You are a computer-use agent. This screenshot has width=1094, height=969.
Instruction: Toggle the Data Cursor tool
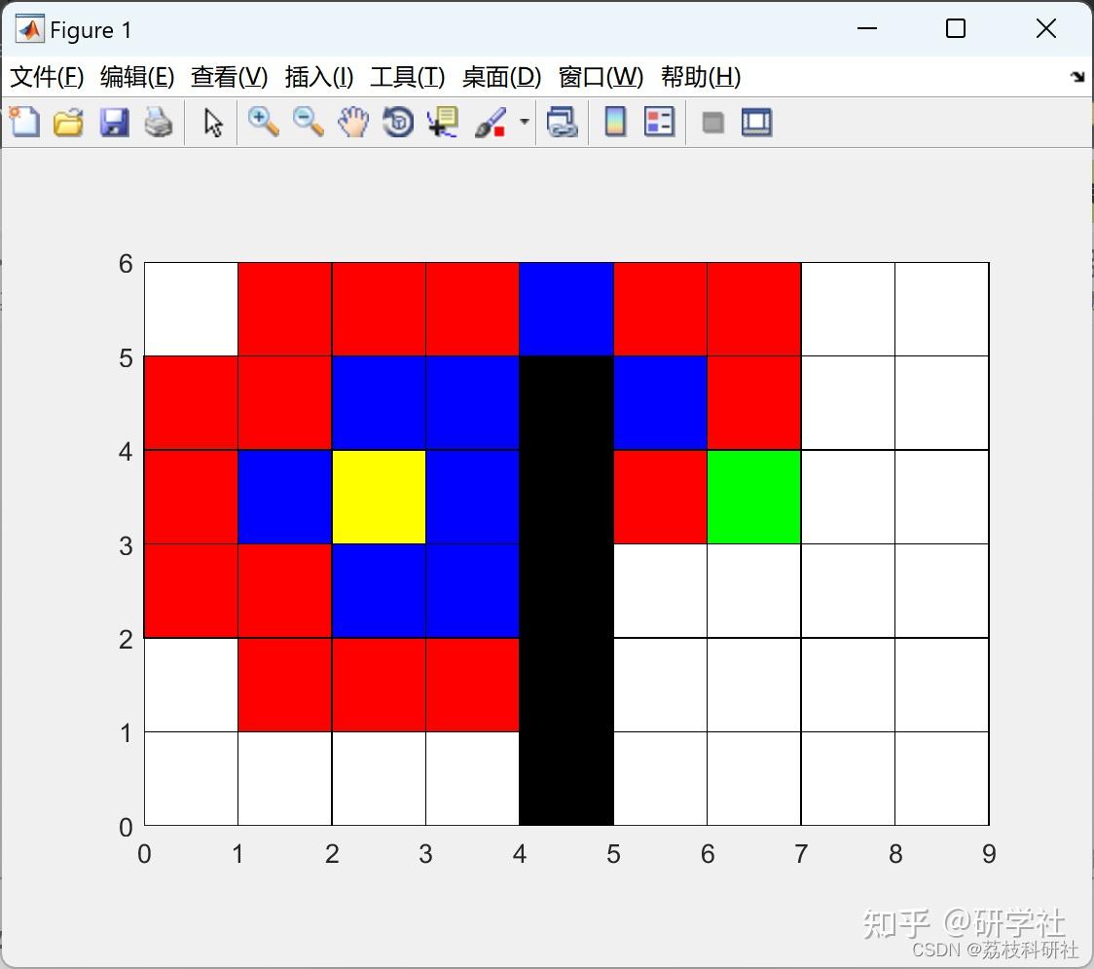click(443, 122)
